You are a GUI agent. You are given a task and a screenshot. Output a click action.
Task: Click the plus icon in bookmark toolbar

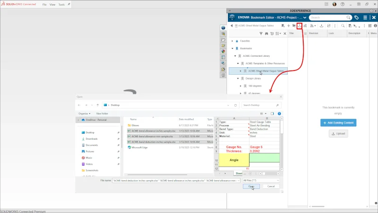[288, 26]
